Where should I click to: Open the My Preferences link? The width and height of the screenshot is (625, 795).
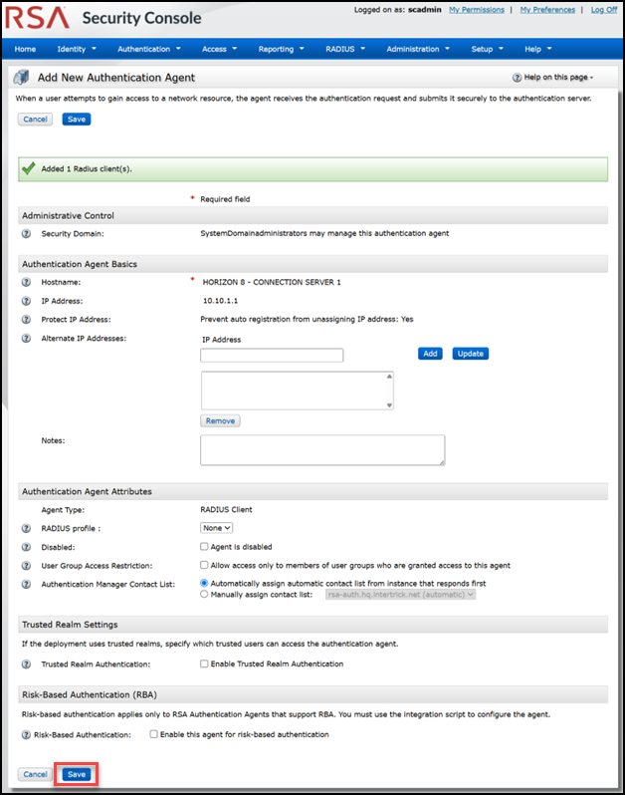[x=547, y=10]
